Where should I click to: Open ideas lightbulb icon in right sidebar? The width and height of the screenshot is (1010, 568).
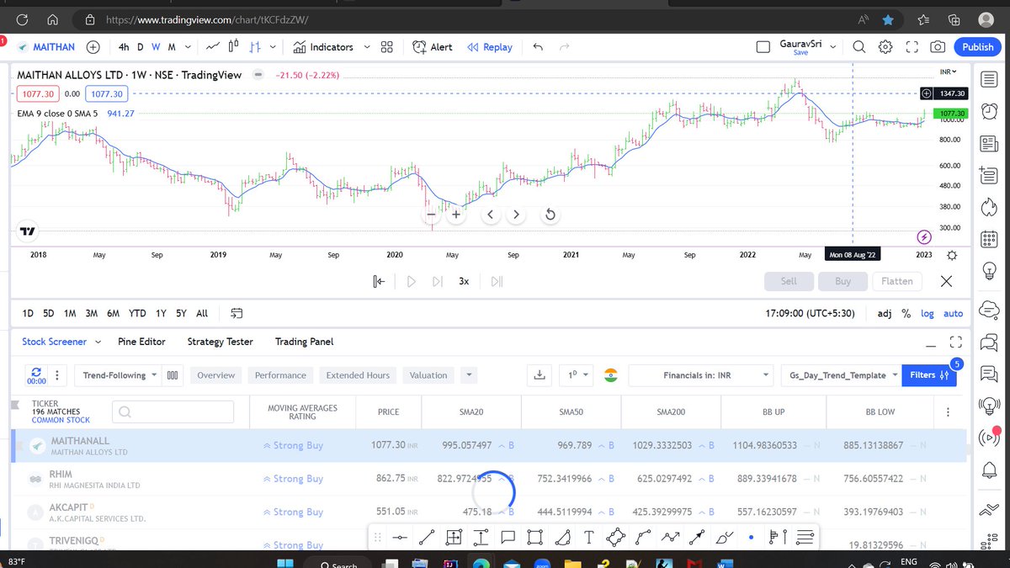coord(989,271)
